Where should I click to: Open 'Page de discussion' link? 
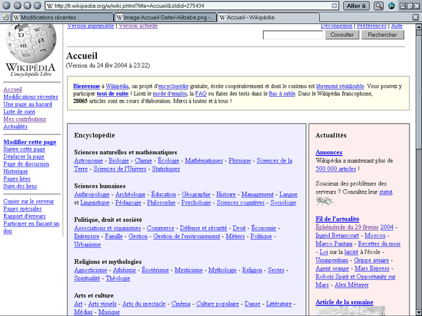click(26, 164)
